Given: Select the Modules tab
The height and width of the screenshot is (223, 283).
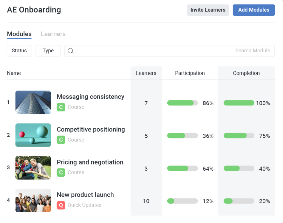Looking at the screenshot, I should click(x=19, y=34).
